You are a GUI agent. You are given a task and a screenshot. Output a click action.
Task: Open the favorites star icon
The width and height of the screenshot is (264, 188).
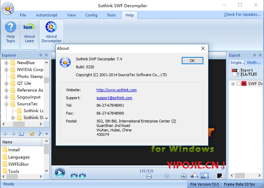point(32,133)
